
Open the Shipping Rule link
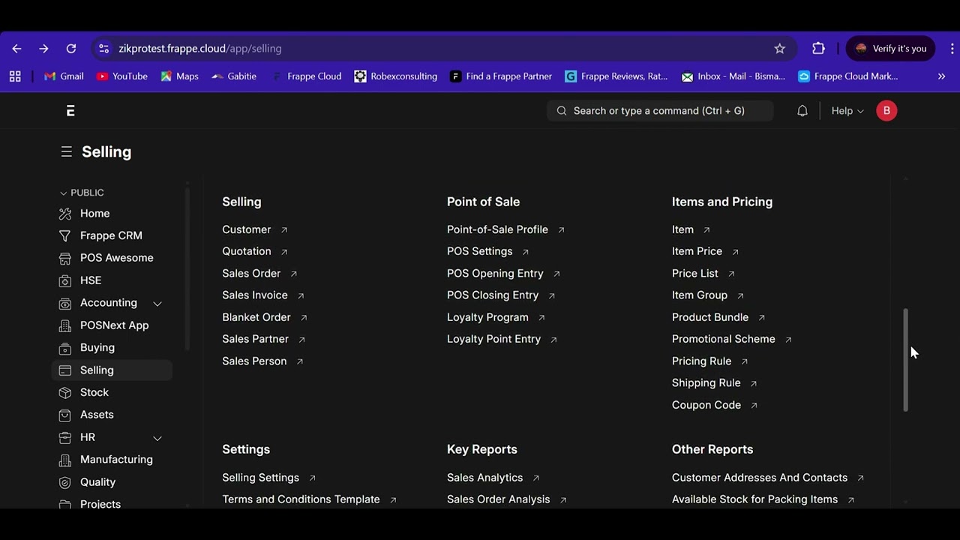click(x=706, y=382)
